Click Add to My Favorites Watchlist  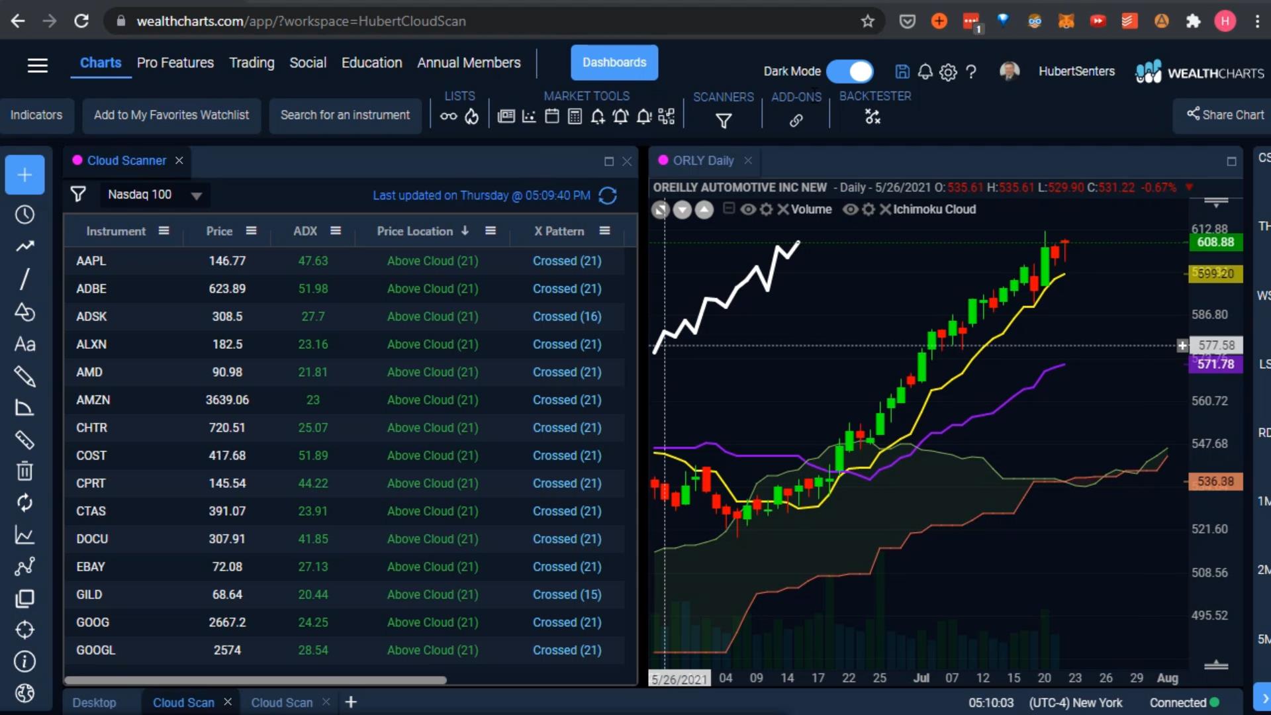coord(171,115)
